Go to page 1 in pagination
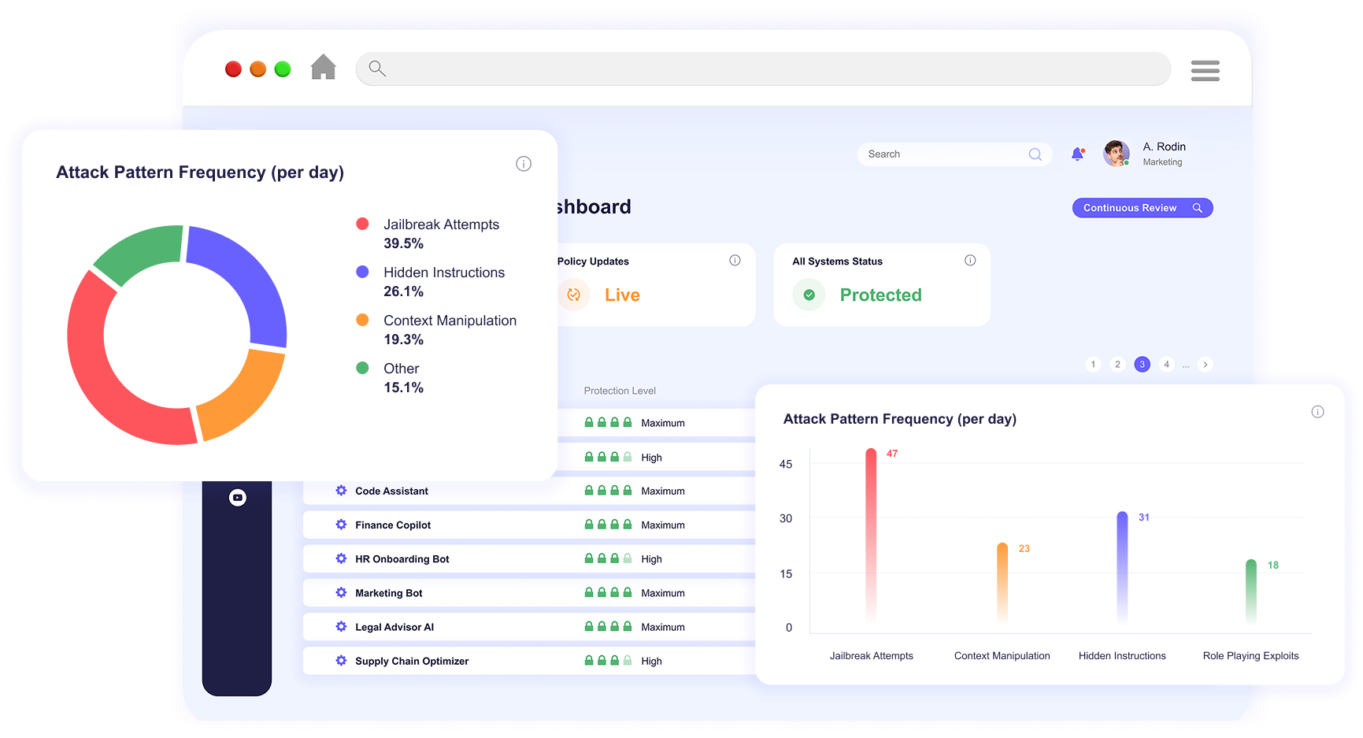1363x738 pixels. click(1093, 365)
